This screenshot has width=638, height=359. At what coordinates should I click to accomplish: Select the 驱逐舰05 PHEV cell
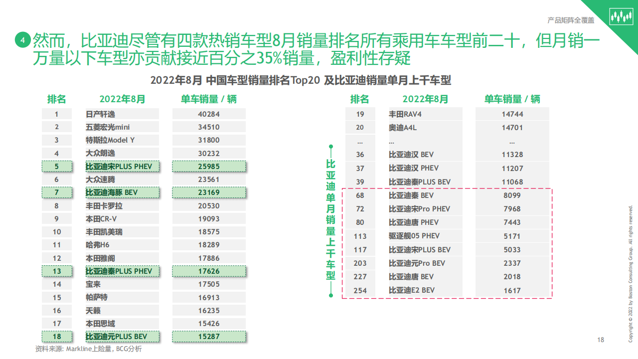(x=426, y=236)
